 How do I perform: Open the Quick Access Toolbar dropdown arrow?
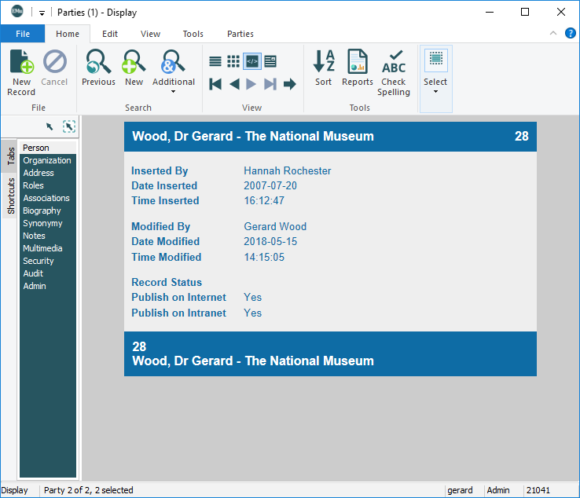pos(42,13)
